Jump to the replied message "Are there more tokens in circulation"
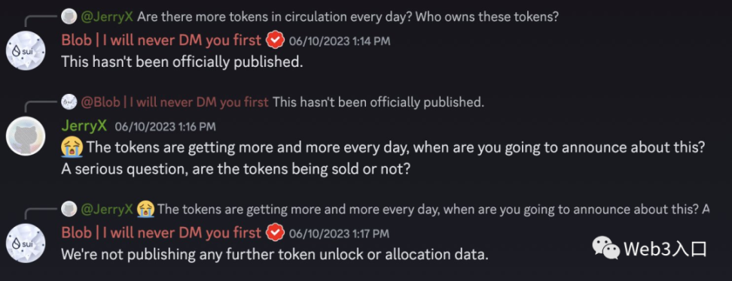732x281 pixels. click(x=348, y=17)
